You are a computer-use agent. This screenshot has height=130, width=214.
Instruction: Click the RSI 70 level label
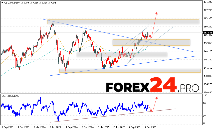pos(205,103)
